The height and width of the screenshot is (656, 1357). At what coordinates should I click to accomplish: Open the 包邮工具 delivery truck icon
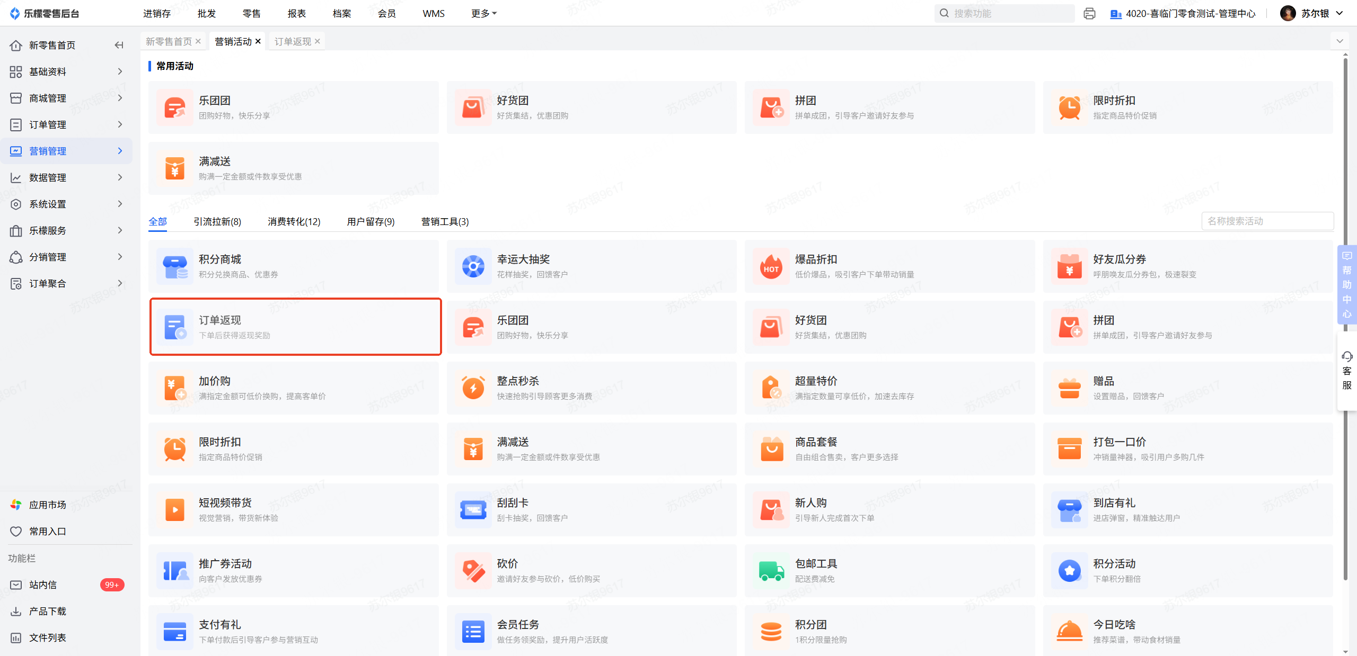pos(771,571)
